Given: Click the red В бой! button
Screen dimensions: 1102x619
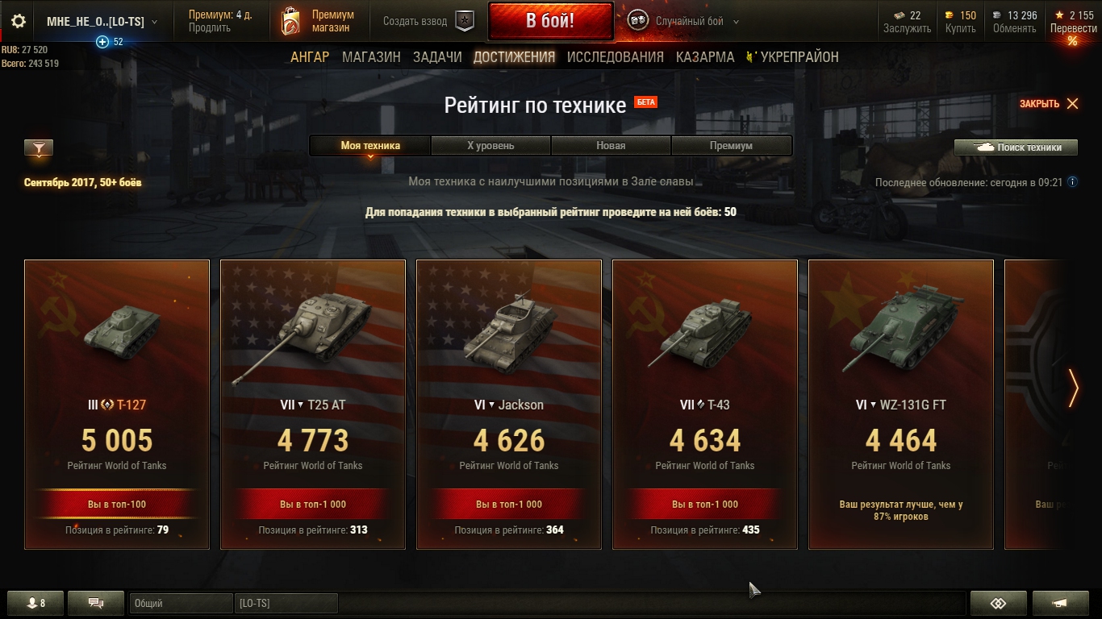Looking at the screenshot, I should tap(550, 22).
